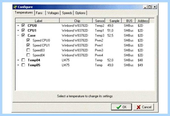Sort by the Chip column header

tap(76, 21)
